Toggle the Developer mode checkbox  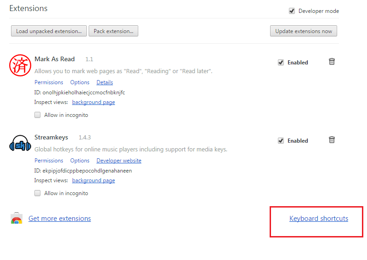[292, 11]
